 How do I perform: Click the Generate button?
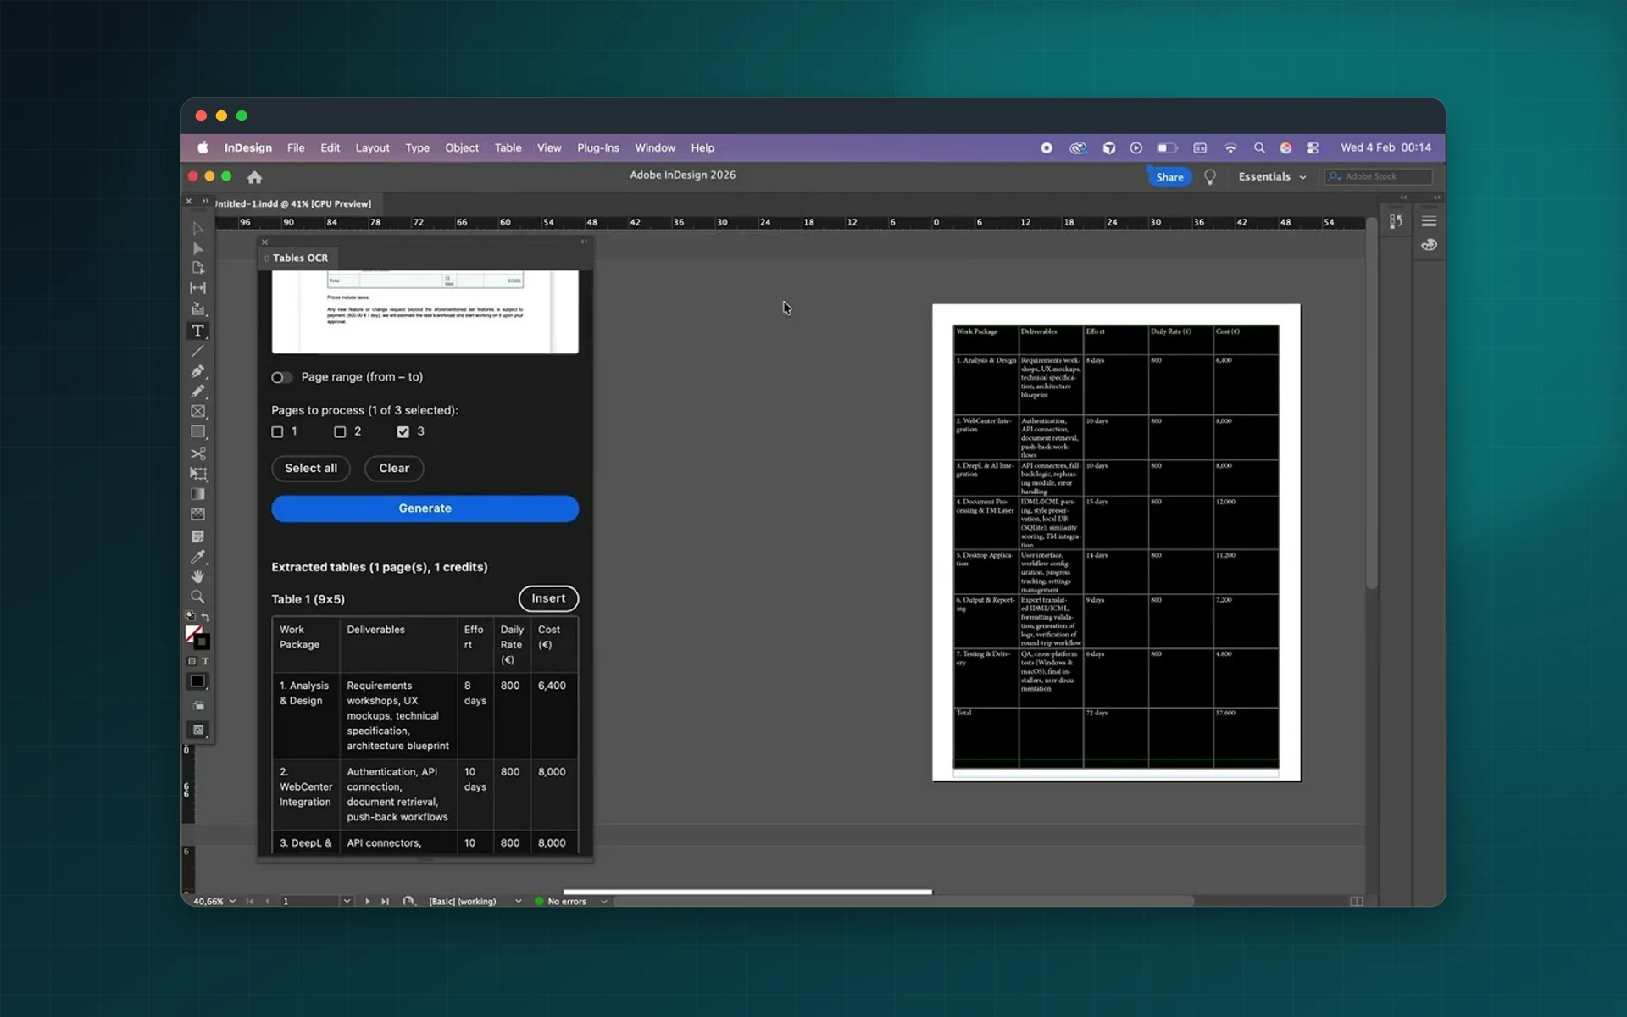pyautogui.click(x=425, y=508)
